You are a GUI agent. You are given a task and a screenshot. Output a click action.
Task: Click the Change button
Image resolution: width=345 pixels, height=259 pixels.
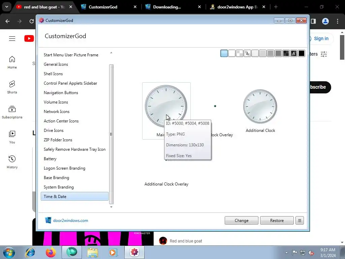click(x=241, y=221)
